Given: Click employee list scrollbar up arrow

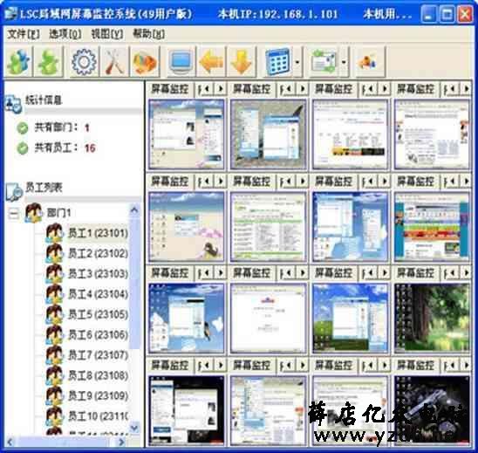Looking at the screenshot, I should pyautogui.click(x=134, y=209).
